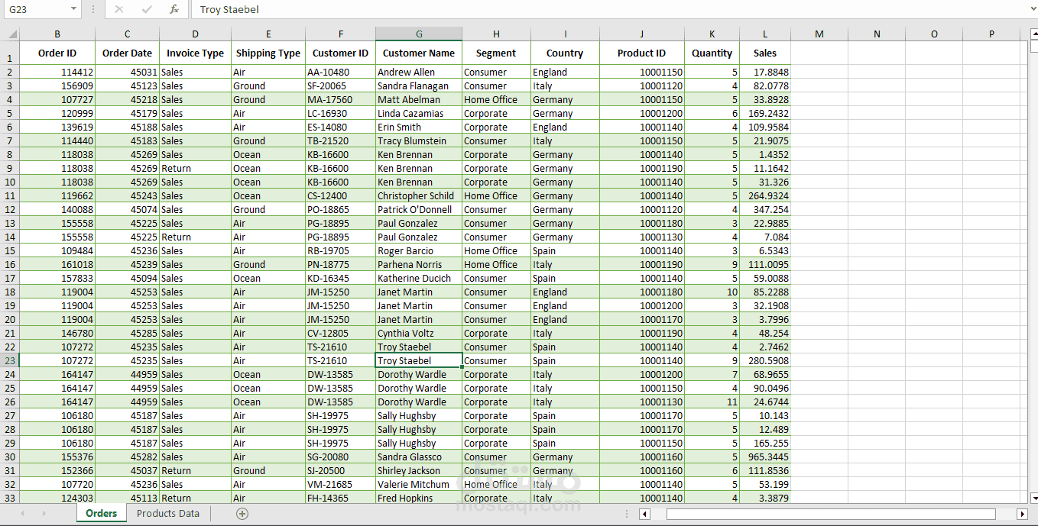Click previous sheet navigation arrow
Image resolution: width=1038 pixels, height=526 pixels.
point(22,514)
